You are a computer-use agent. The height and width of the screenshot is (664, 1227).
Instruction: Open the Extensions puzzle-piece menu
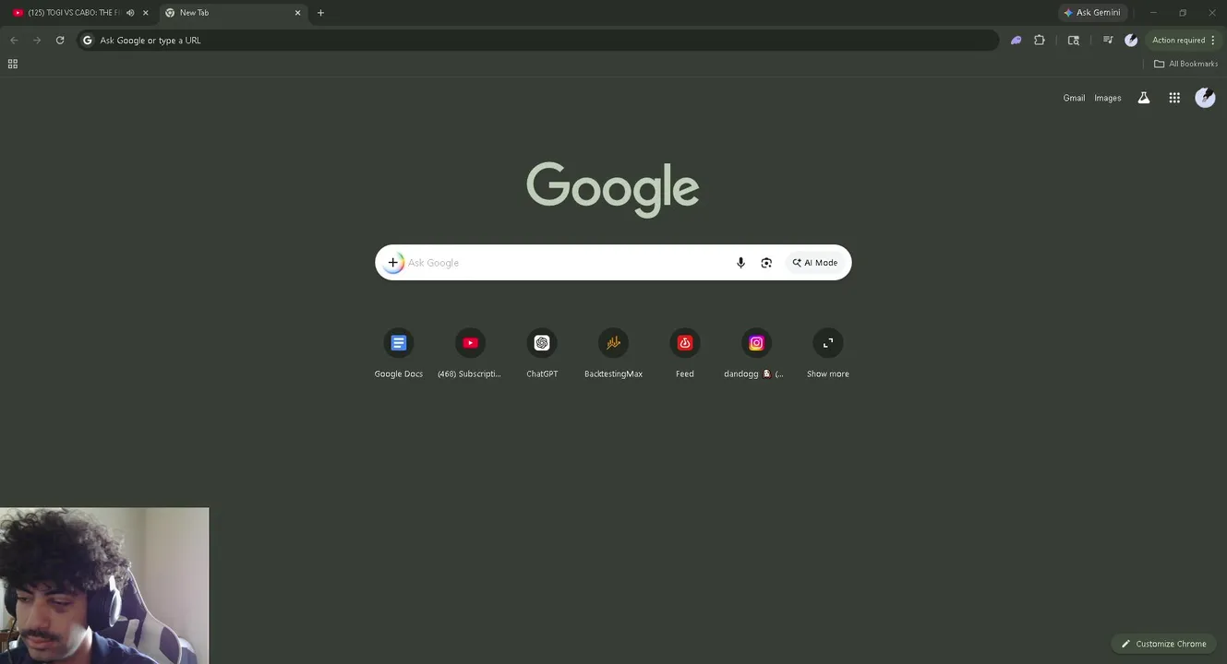tap(1040, 41)
